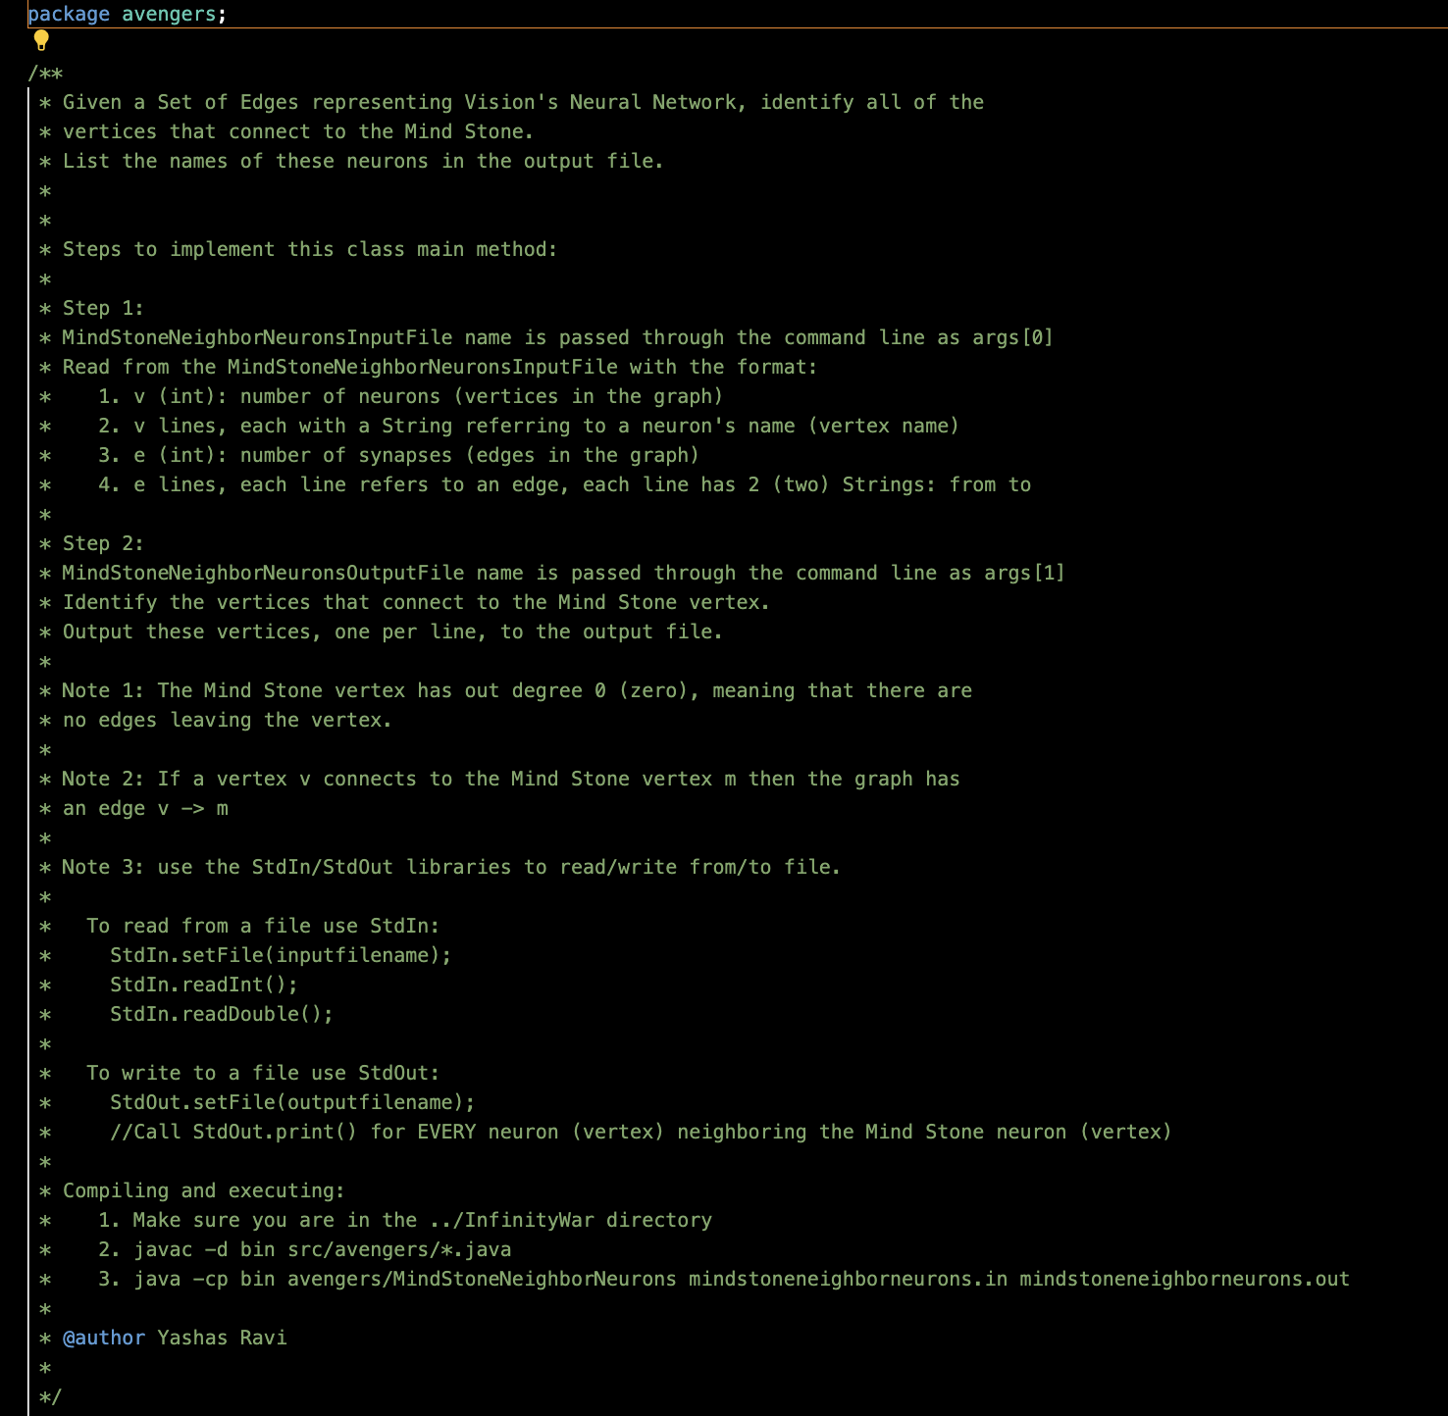Screen dimensions: 1448x1416
Task: Click the 'StdIn.readDouble();' line
Action: [222, 1015]
